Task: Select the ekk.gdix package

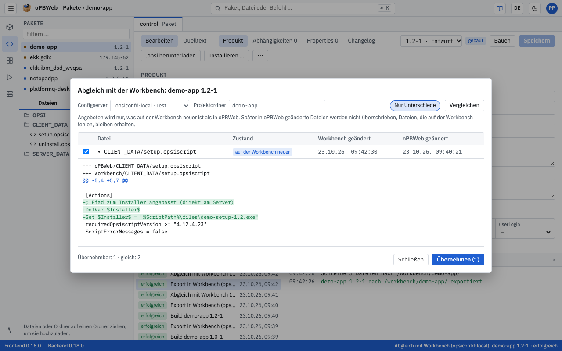Action: coord(76,57)
